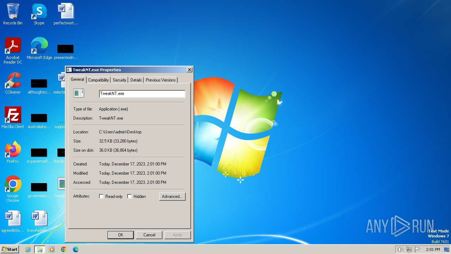This screenshot has width=451, height=254.
Task: Click the Application (.exe) file type text
Action: (x=113, y=109)
